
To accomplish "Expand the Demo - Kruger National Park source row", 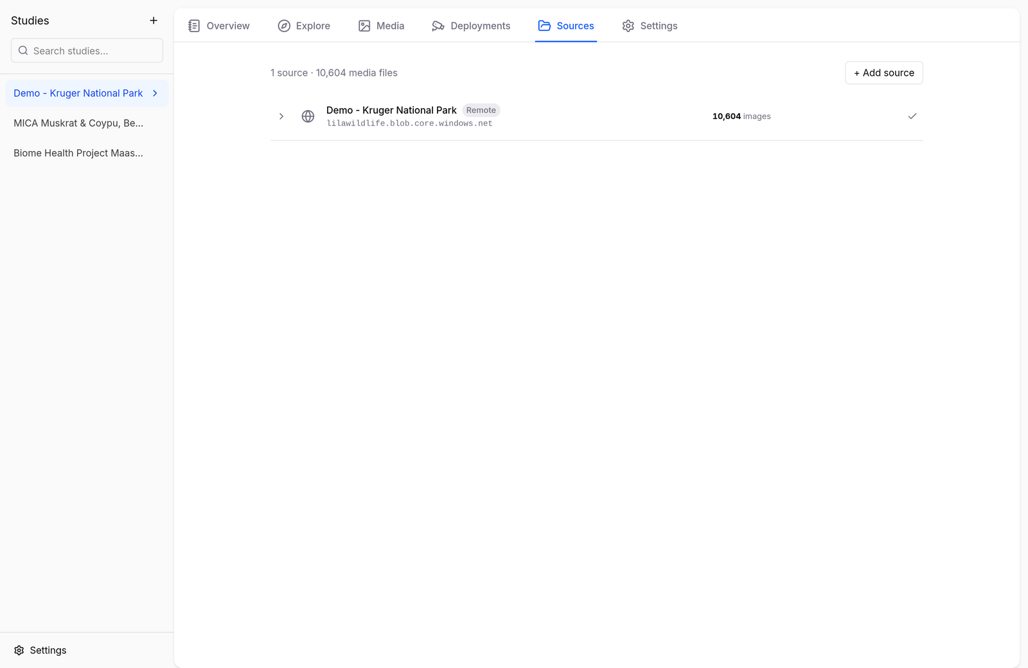I will tap(281, 116).
